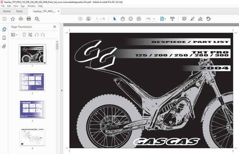Add the document to starred files
Viewport: 239px width, 154px height.
click(x=13, y=19)
